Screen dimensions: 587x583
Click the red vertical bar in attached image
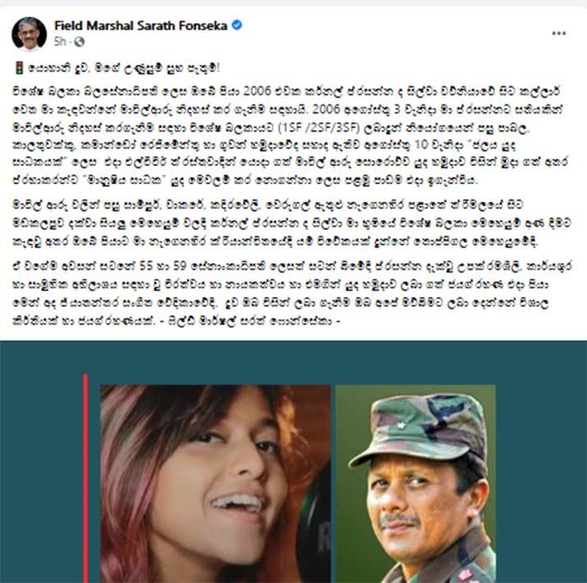pyautogui.click(x=85, y=478)
